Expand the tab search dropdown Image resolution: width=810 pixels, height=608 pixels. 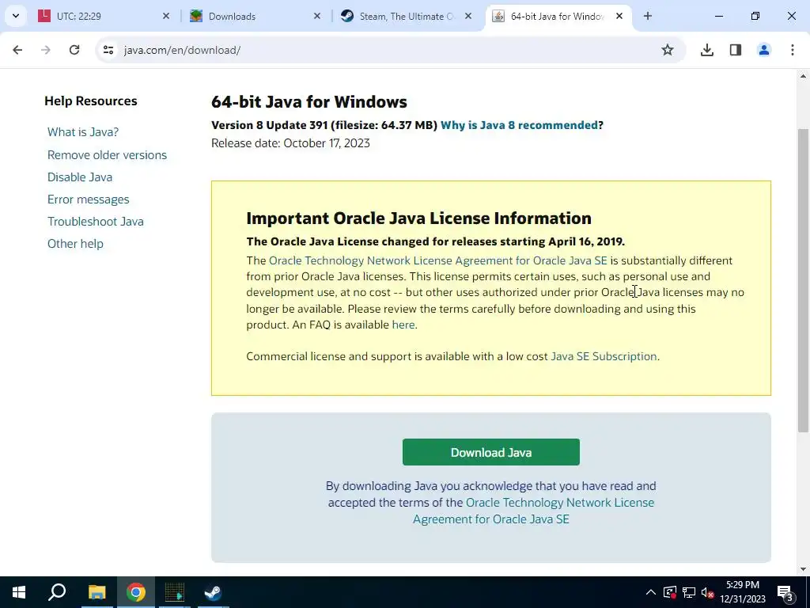point(16,16)
